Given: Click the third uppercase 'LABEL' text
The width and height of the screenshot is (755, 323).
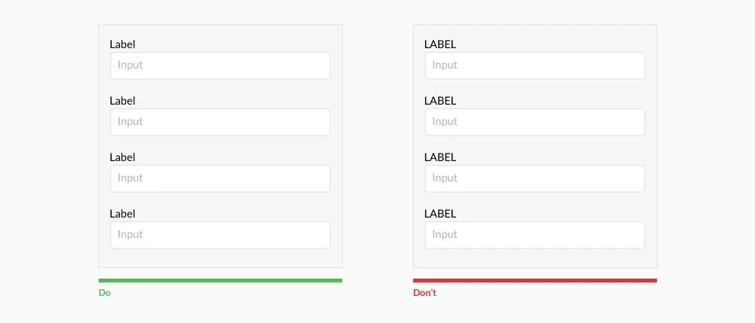Looking at the screenshot, I should pyautogui.click(x=440, y=157).
